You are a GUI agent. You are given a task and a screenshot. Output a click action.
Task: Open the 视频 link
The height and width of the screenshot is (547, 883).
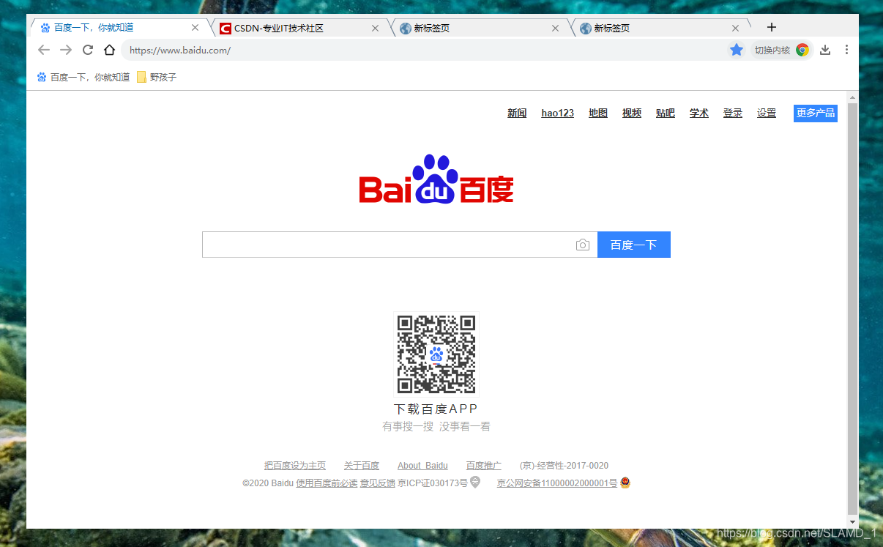point(632,113)
